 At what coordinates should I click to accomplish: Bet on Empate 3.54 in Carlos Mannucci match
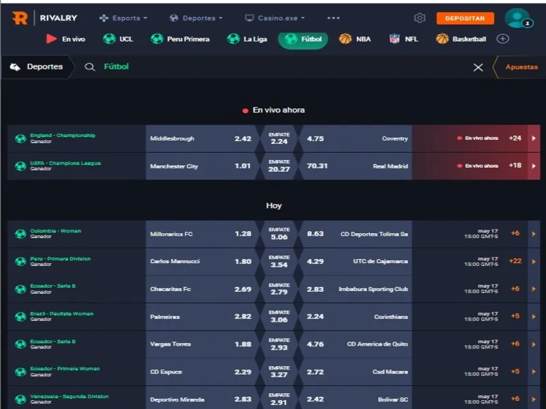tap(279, 262)
